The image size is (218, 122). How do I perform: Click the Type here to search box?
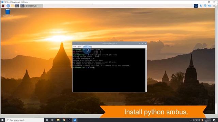[25, 120]
